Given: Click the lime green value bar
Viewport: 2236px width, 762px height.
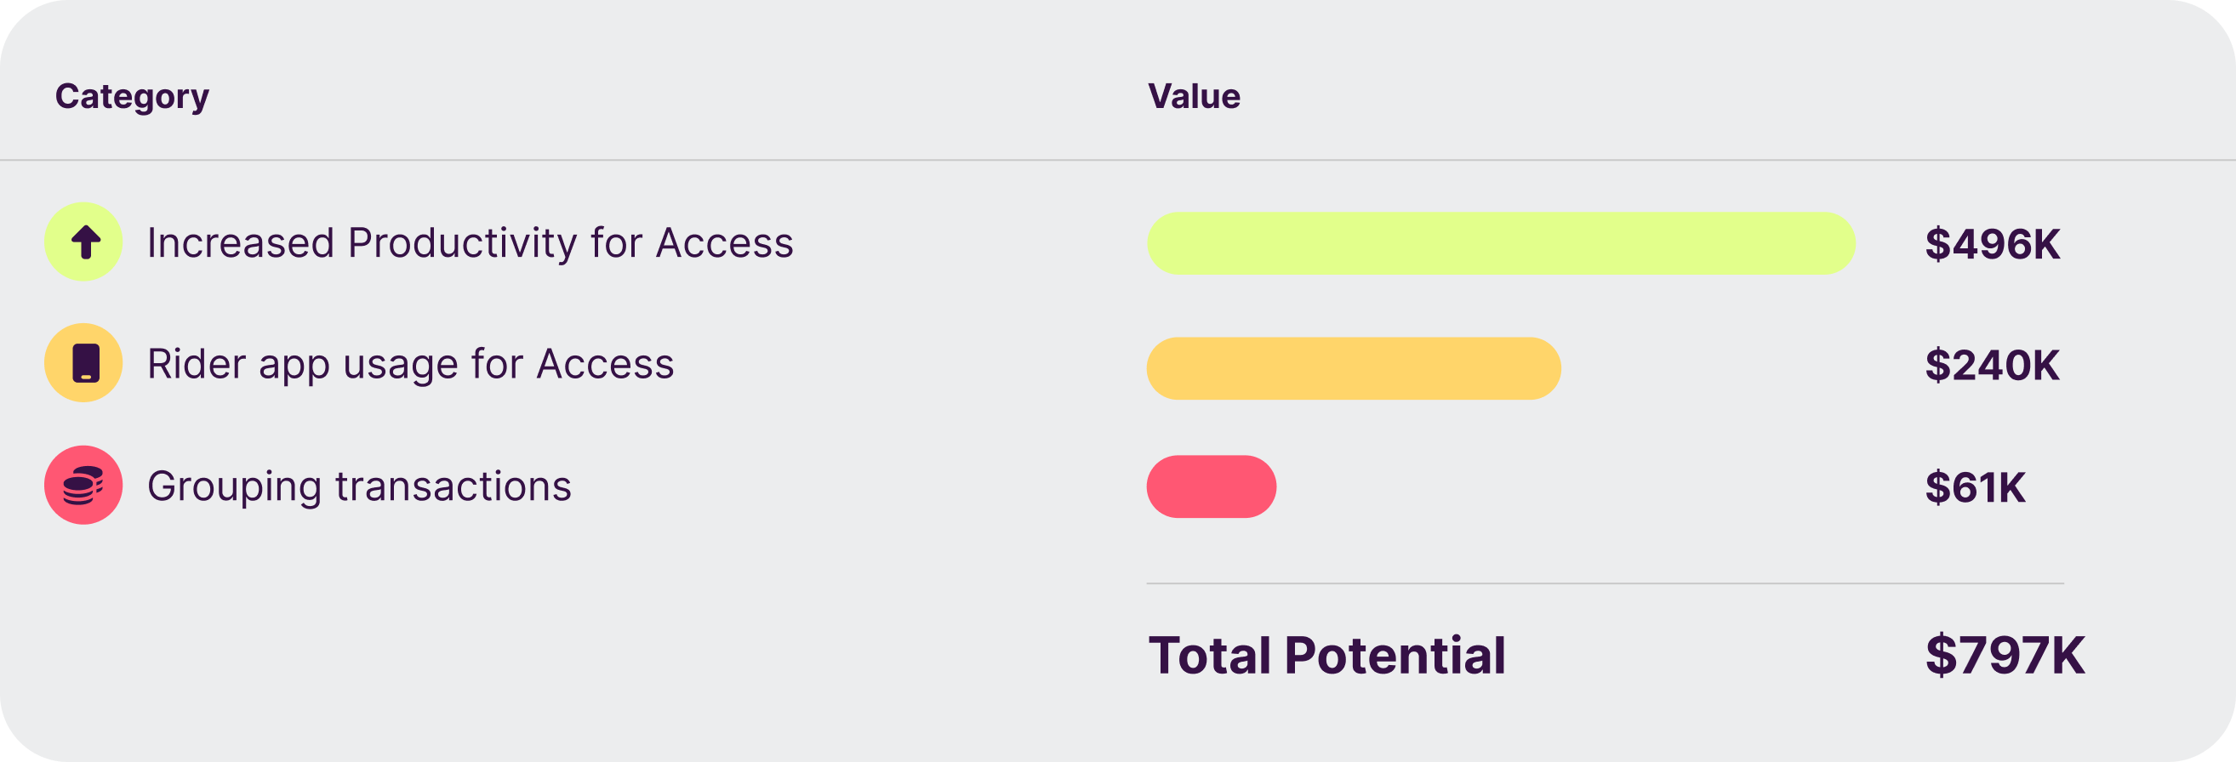Looking at the screenshot, I should [x=1501, y=243].
